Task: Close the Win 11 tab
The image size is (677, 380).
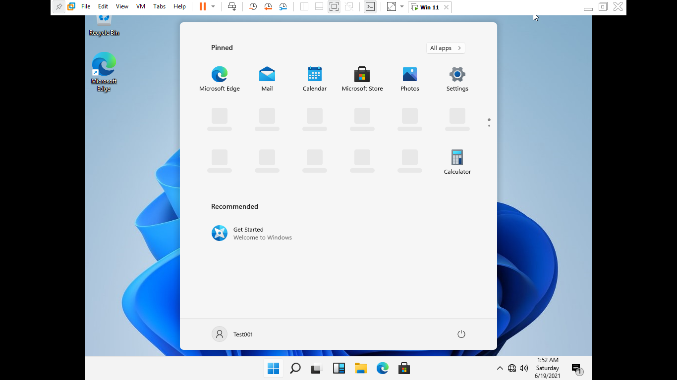Action: 446,7
